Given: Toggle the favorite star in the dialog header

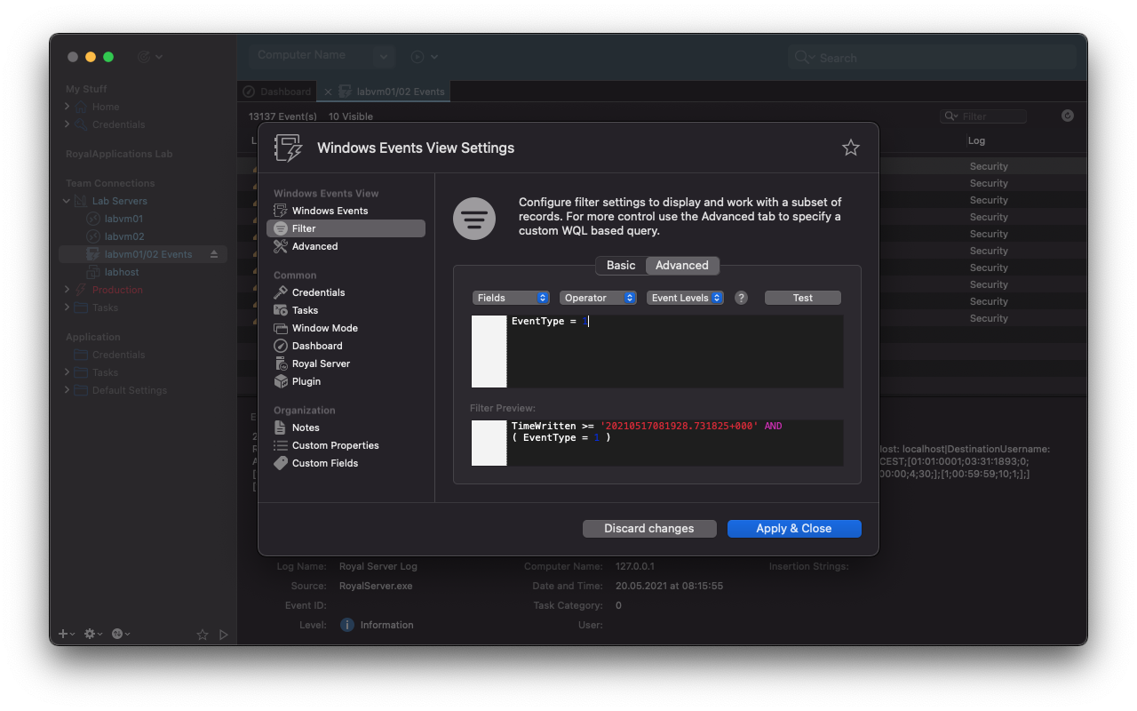Looking at the screenshot, I should (x=850, y=148).
